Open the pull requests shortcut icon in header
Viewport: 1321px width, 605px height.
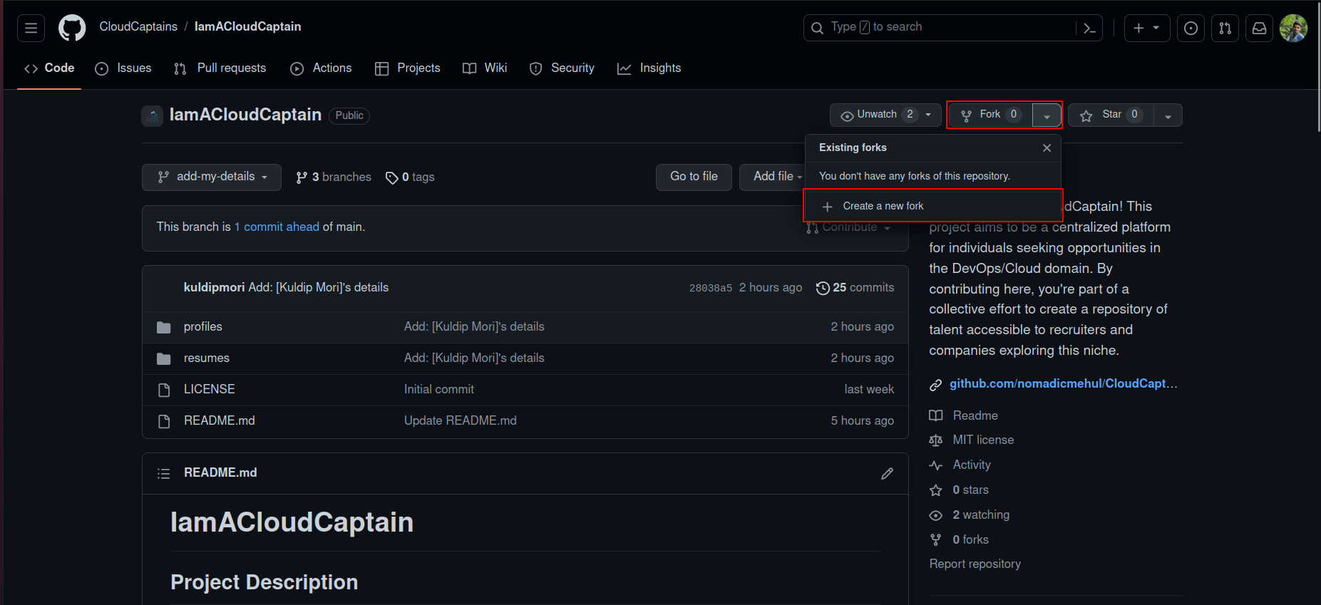coord(1225,28)
